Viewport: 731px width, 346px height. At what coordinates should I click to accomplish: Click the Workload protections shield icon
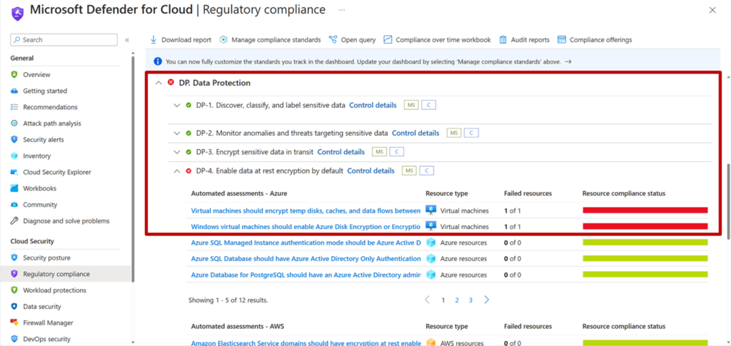14,290
